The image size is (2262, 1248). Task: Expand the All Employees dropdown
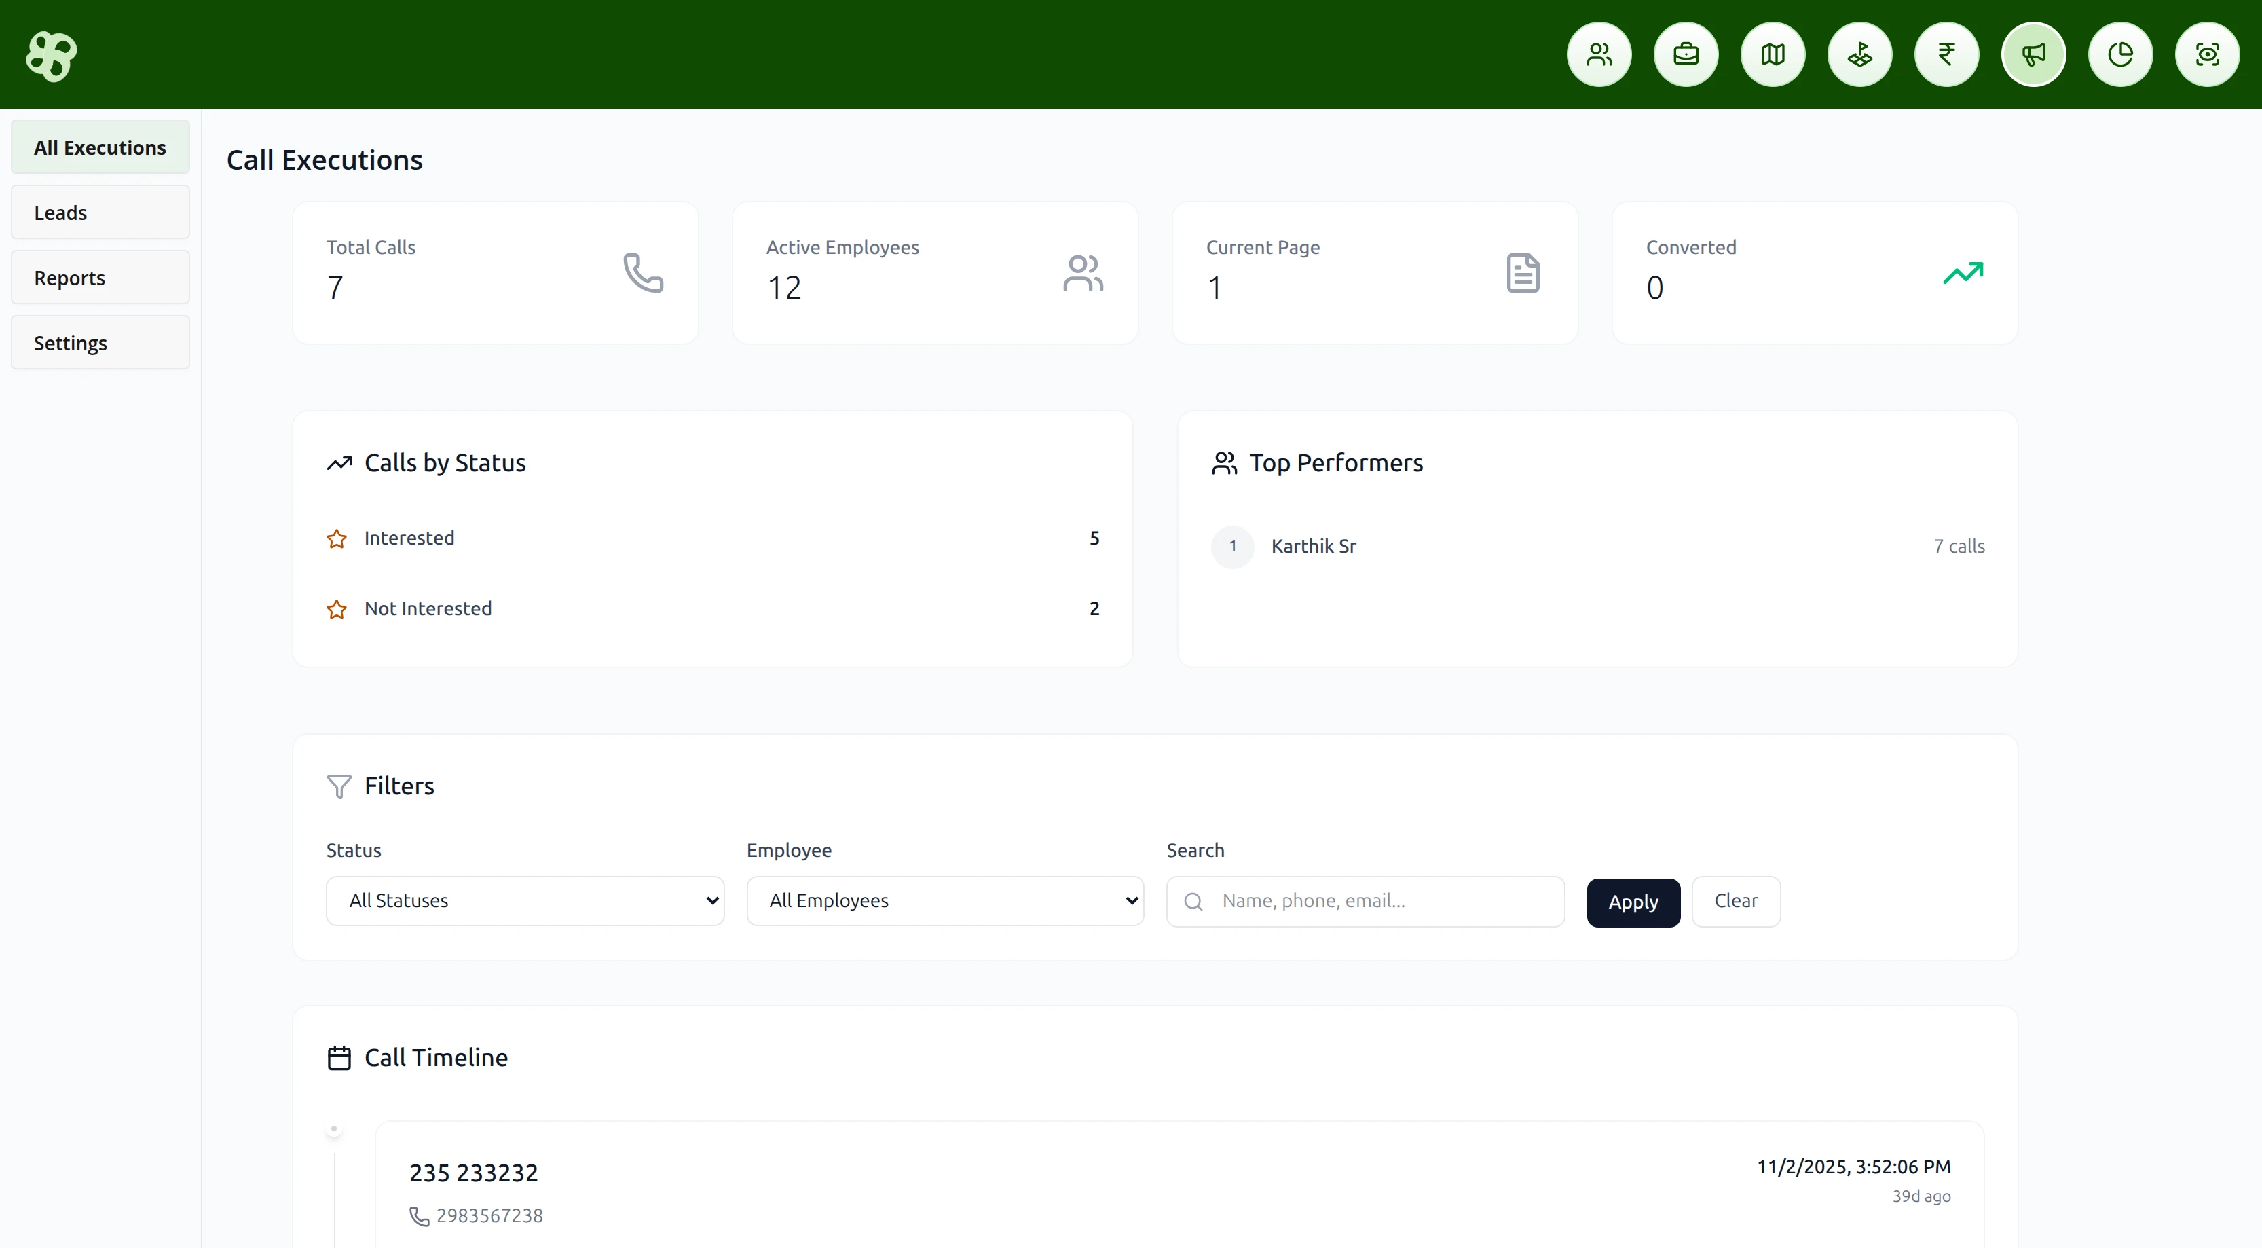coord(945,900)
